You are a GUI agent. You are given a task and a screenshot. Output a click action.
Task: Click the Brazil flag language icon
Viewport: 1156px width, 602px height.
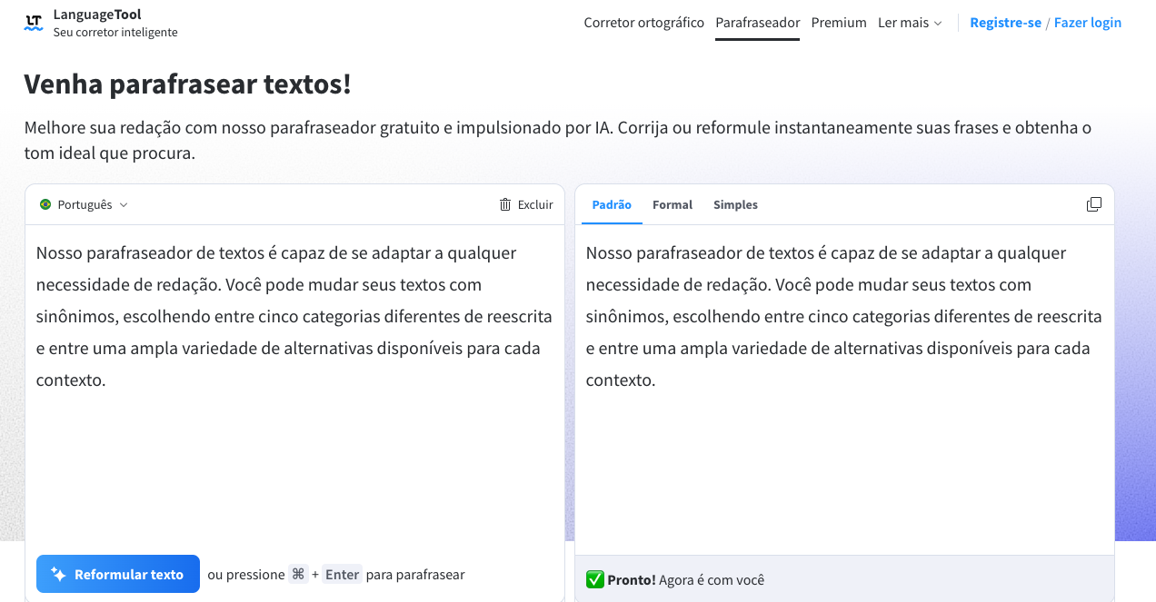[45, 204]
